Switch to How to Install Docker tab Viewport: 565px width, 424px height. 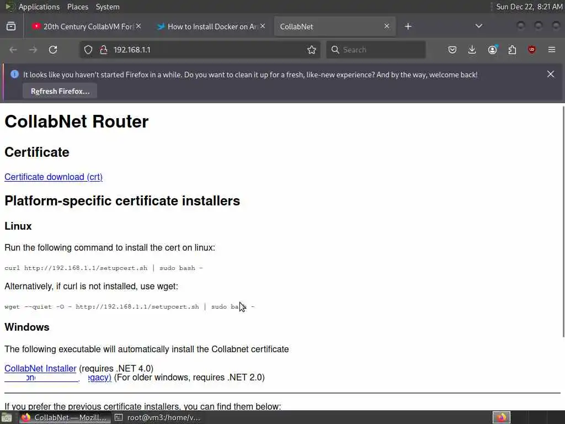tap(210, 26)
